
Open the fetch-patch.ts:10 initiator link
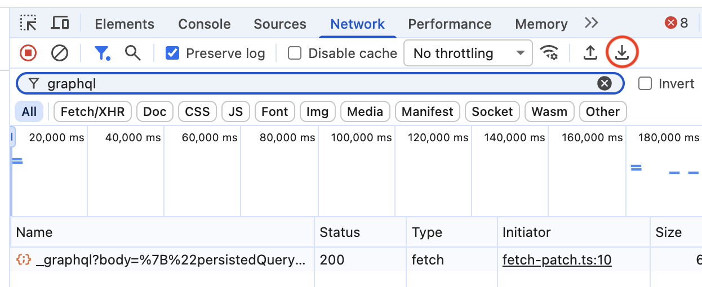557,260
